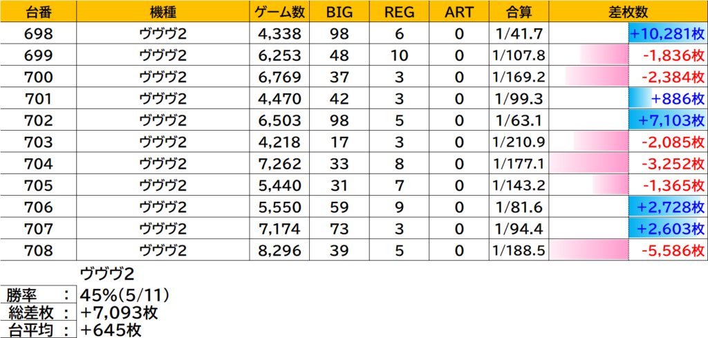Click the 1/41.7 combined probability cell
The image size is (708, 338).
[516, 32]
